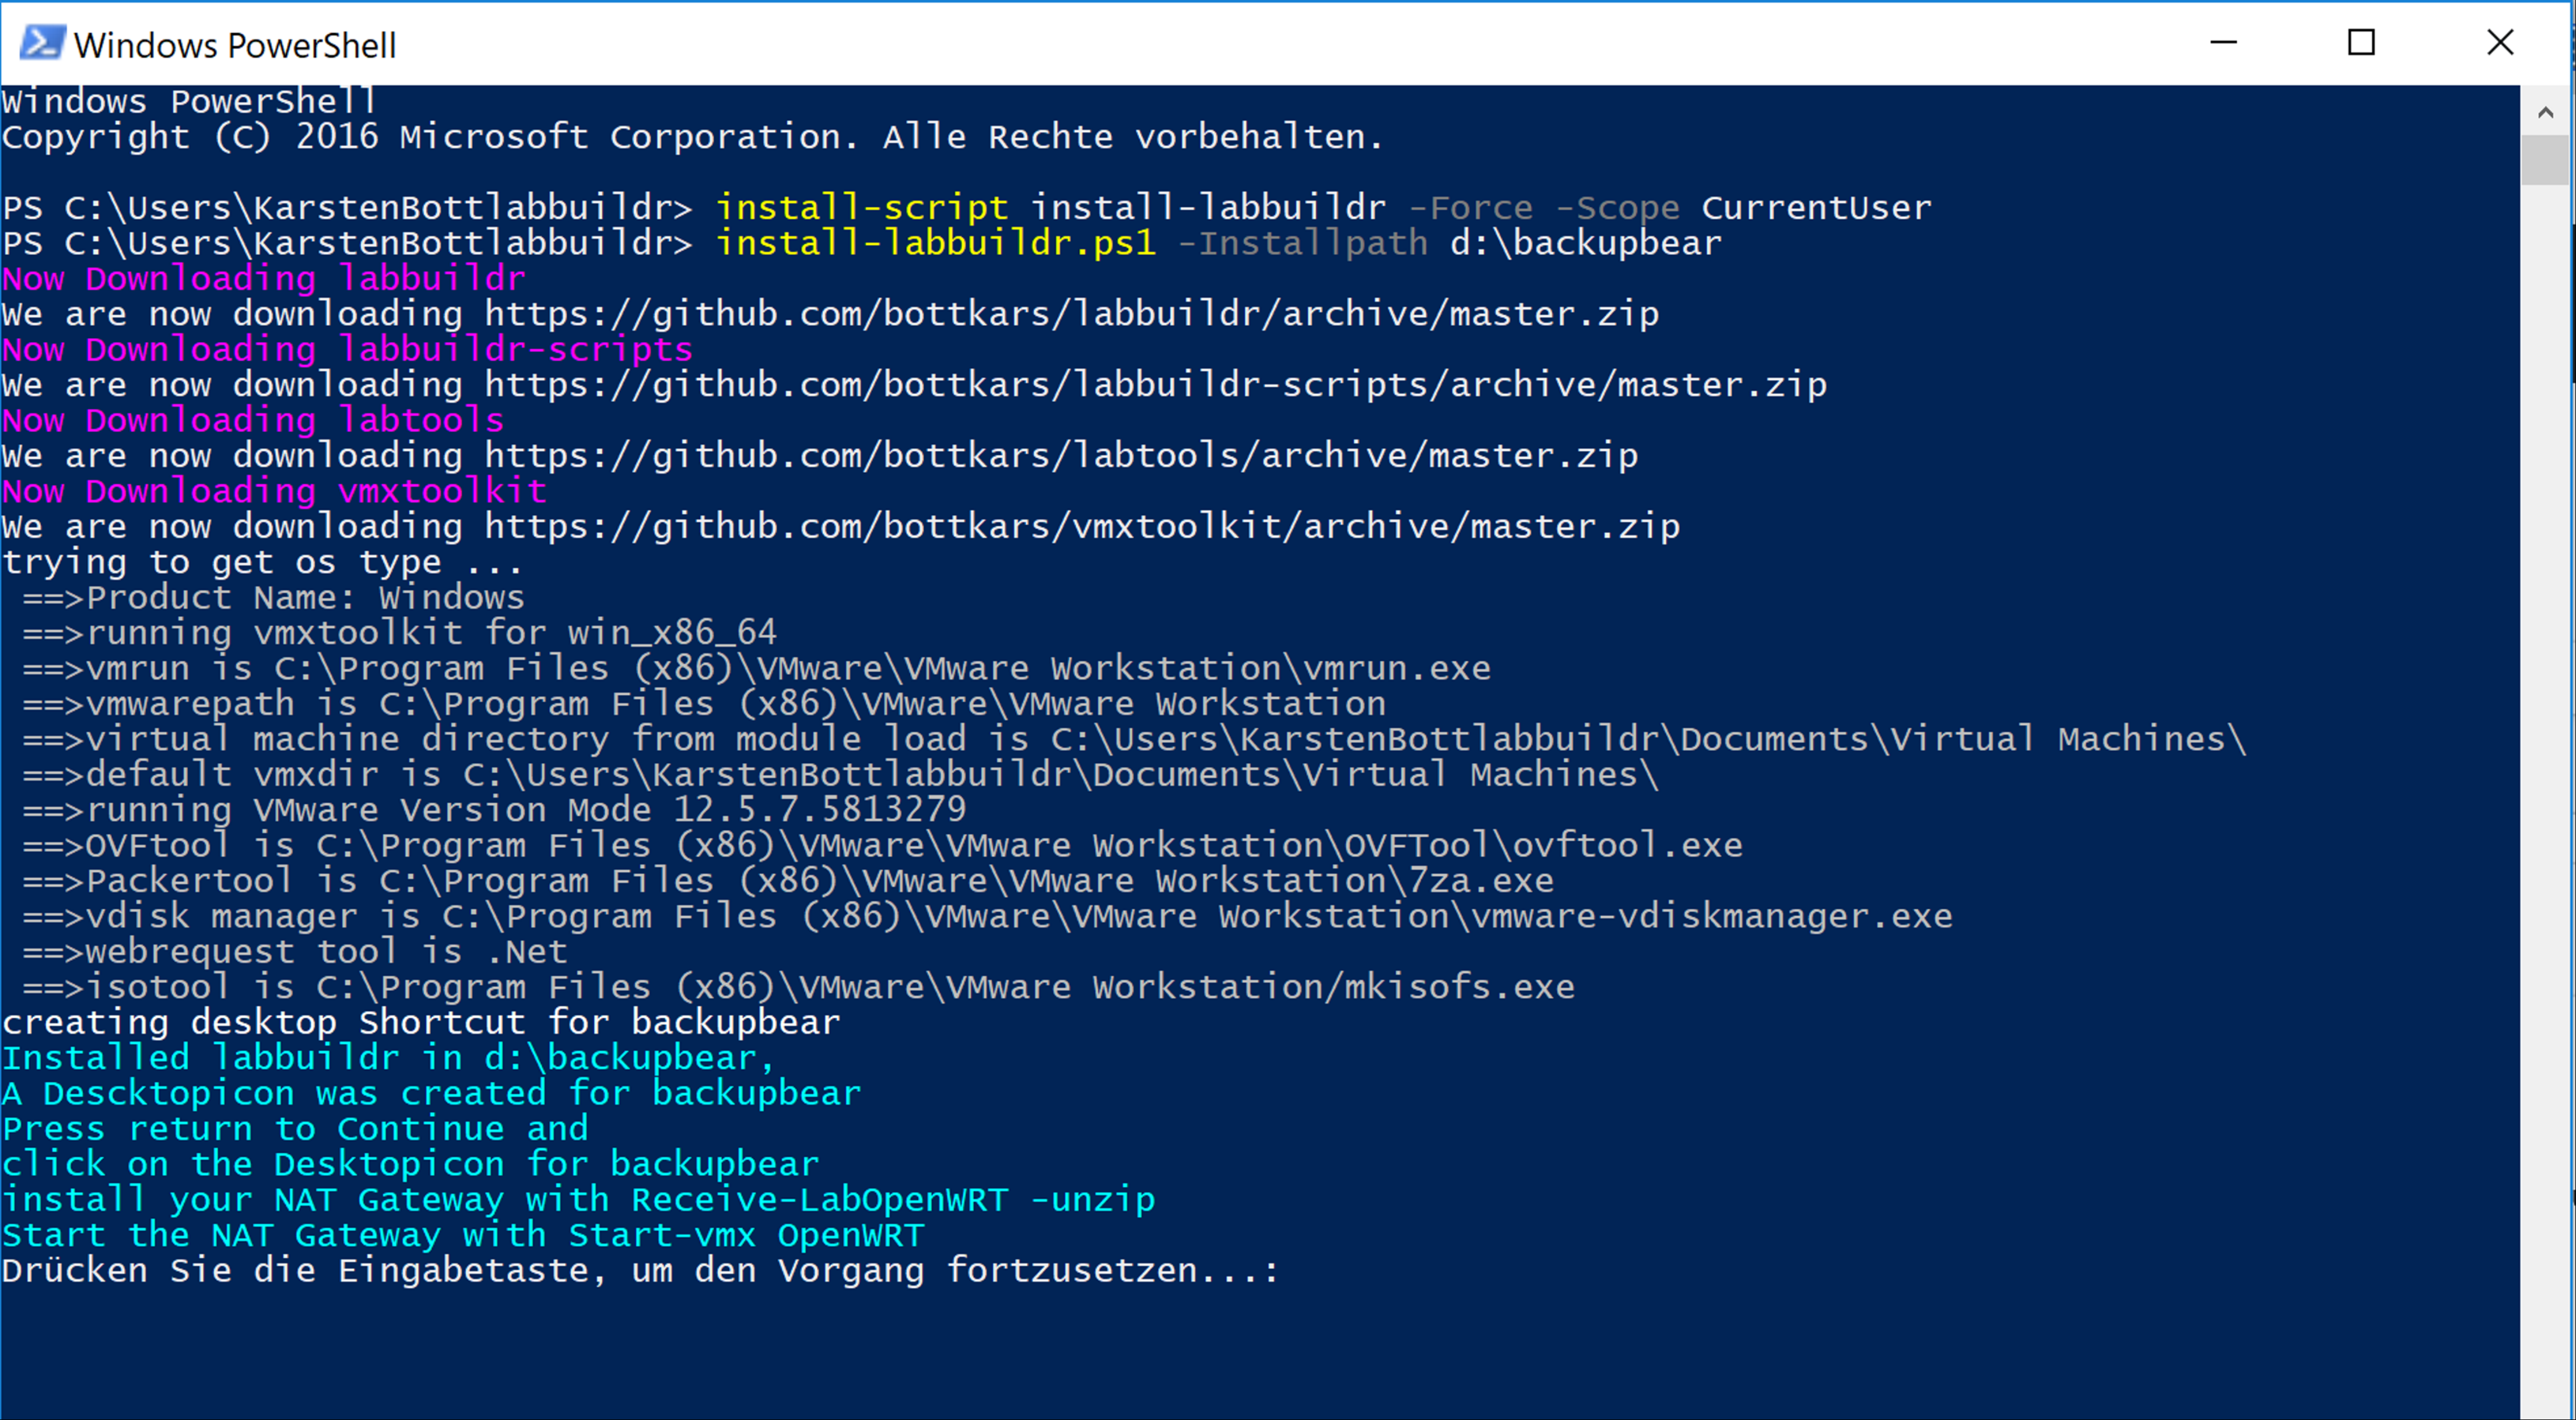The height and width of the screenshot is (1420, 2576).
Task: Click the scrollbar up arrow
Action: [x=2546, y=112]
